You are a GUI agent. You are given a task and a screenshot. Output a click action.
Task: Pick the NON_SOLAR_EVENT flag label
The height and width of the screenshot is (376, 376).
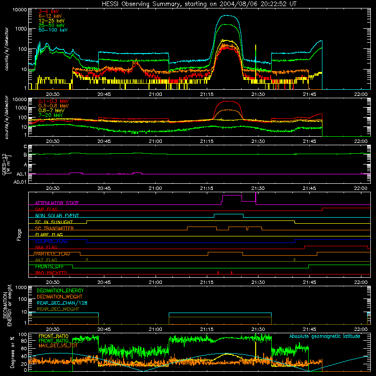pyautogui.click(x=57, y=216)
